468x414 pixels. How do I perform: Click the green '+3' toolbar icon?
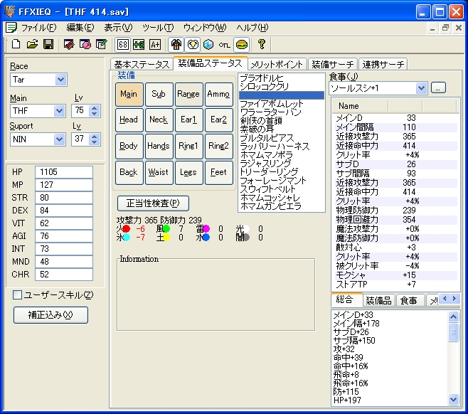[x=139, y=45]
